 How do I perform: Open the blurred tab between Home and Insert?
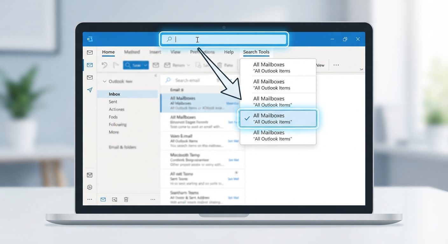(132, 52)
